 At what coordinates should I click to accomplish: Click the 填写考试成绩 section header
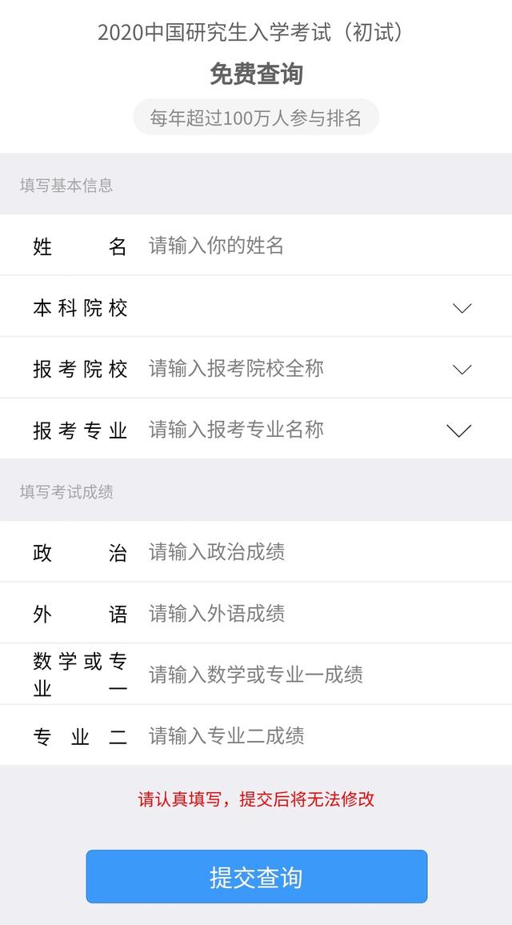coord(66,492)
